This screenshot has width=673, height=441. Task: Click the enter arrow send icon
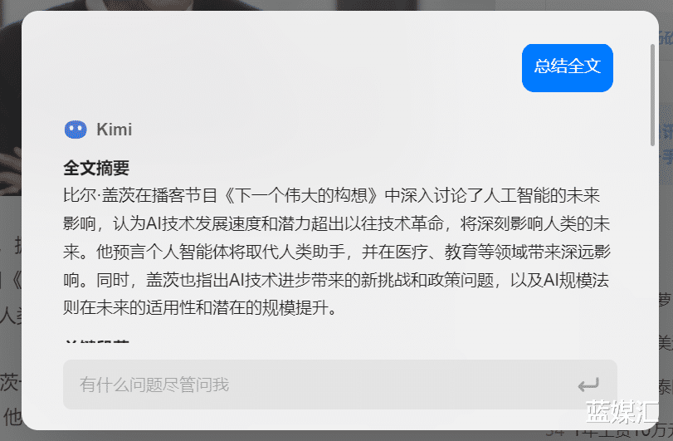click(x=588, y=385)
